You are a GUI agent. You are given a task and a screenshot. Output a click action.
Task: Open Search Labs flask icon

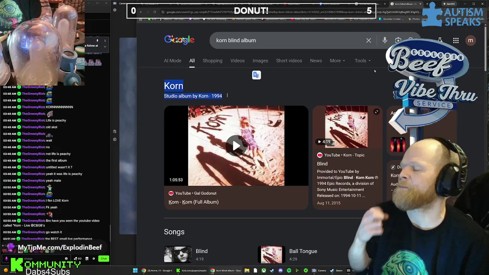coord(440,40)
